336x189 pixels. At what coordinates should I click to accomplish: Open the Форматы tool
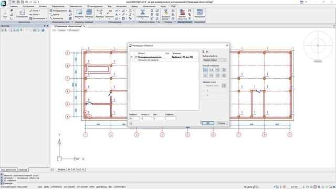coord(79,14)
